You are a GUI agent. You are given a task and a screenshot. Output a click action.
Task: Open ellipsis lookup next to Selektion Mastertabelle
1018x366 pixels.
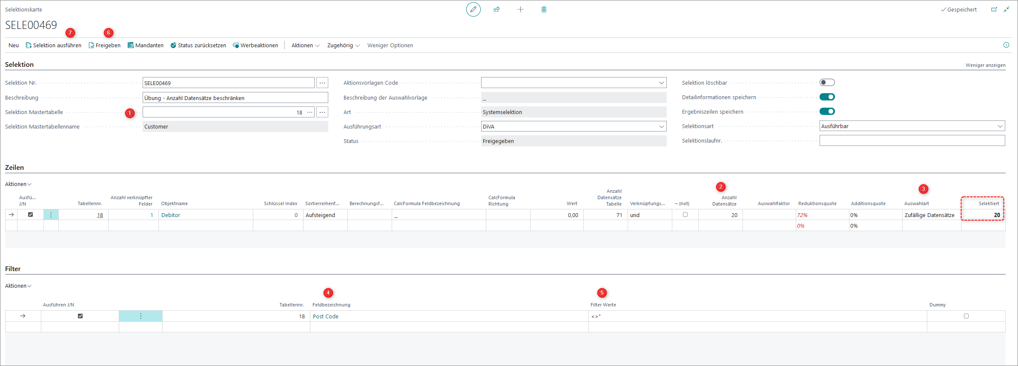[x=322, y=112]
